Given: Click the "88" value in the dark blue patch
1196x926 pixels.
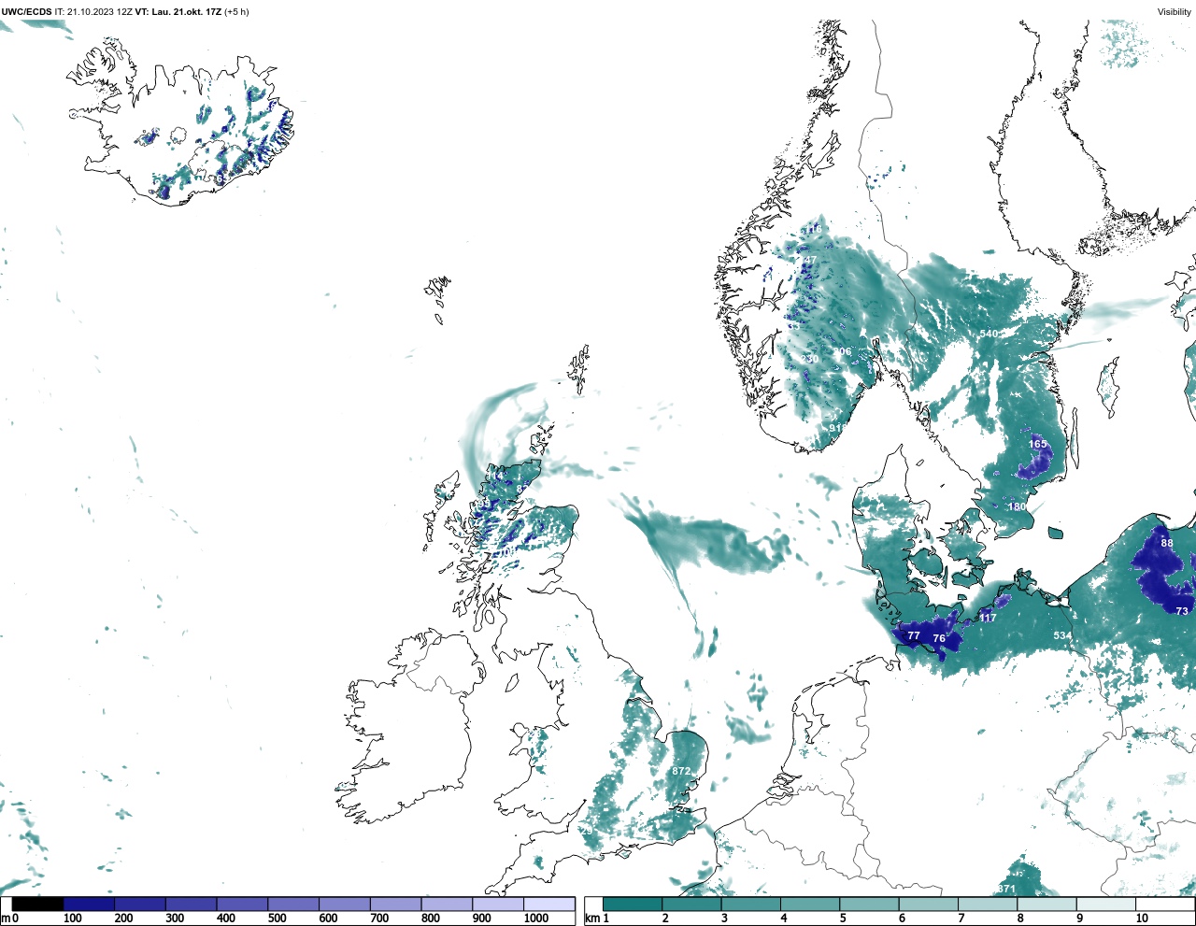Looking at the screenshot, I should tap(1167, 543).
